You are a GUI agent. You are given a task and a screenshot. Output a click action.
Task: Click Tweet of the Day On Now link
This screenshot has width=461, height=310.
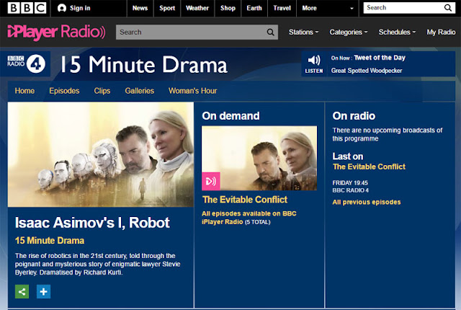[x=380, y=58]
